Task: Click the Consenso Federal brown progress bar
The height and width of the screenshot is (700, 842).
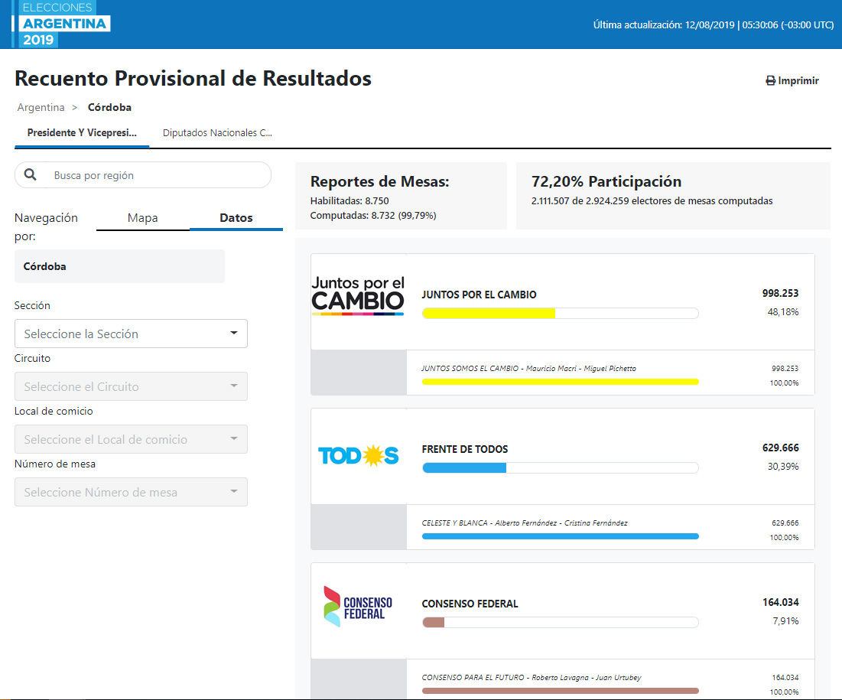Action: (x=560, y=622)
